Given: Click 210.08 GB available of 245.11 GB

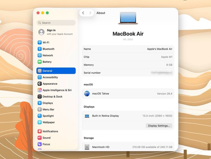Looking at the screenshot, I should [152, 147].
